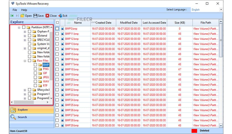Tick the BMP folder checkbox in tree
Screen dimensions: 232x134
[x=35, y=65]
